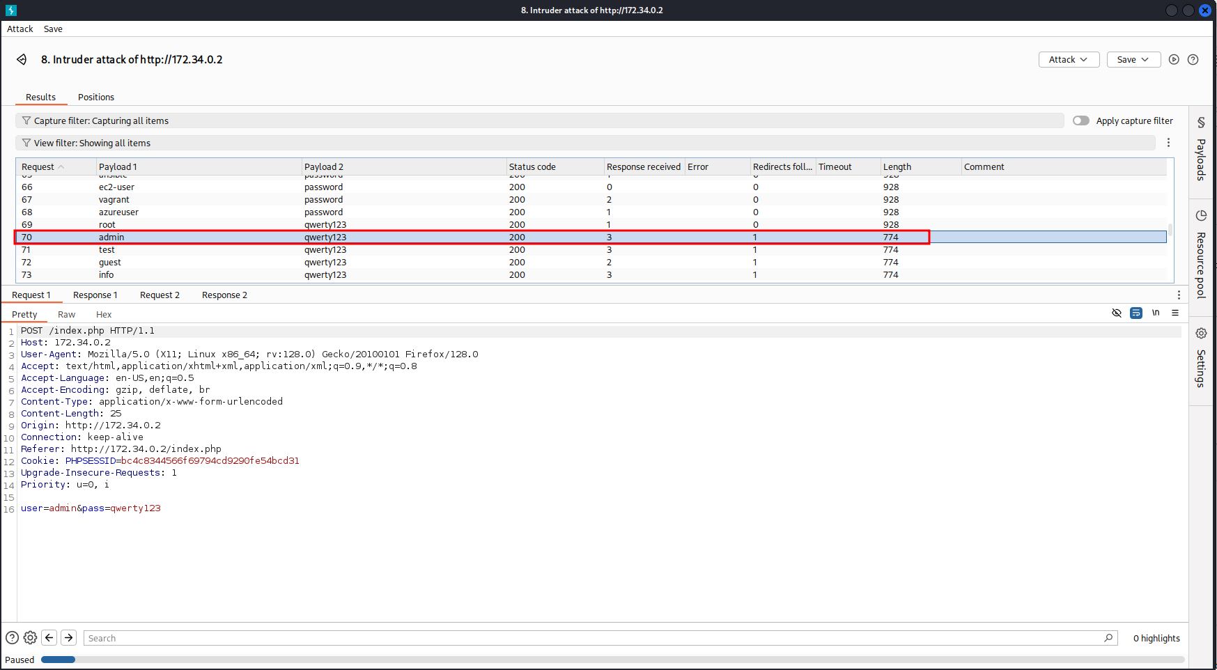This screenshot has width=1217, height=670.
Task: Open the message panel three-dot options
Action: (1179, 295)
